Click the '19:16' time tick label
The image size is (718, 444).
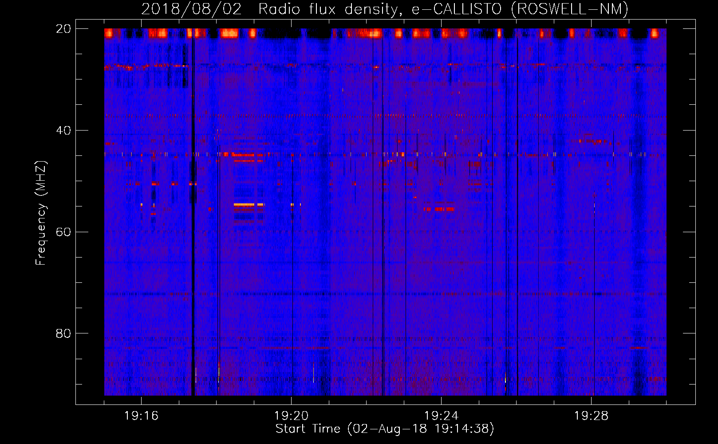click(141, 416)
